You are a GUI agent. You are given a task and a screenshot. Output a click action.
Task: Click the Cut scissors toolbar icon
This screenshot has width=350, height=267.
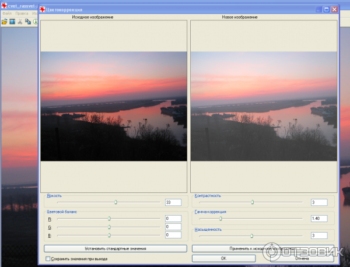point(20,22)
